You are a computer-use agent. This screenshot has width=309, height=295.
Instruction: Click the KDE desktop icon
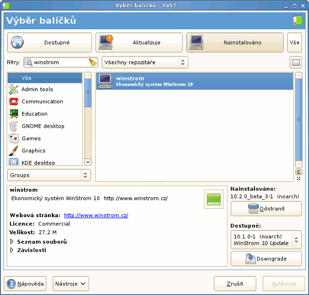pos(14,162)
